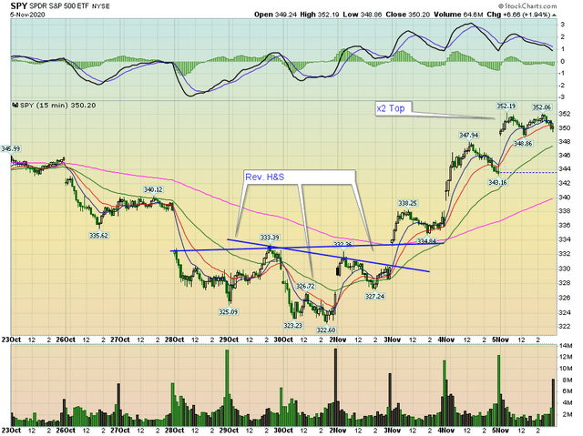Click the x2 Top annotation box
This screenshot has height=436, width=583.
point(394,108)
